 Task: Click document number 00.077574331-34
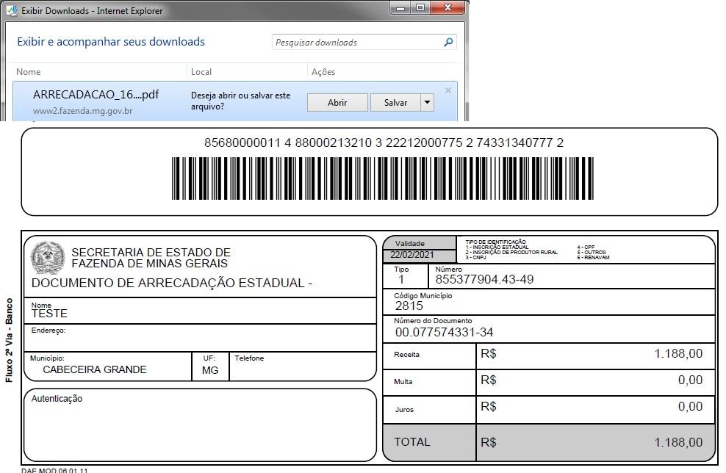click(444, 332)
